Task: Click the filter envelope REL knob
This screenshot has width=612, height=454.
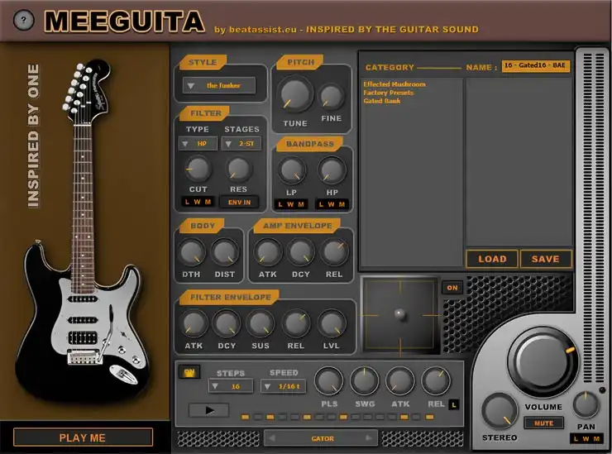Action: click(296, 323)
